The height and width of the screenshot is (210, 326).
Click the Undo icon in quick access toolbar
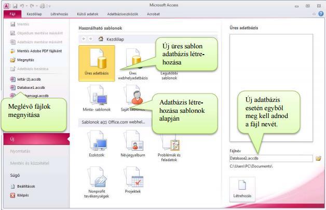coord(22,6)
